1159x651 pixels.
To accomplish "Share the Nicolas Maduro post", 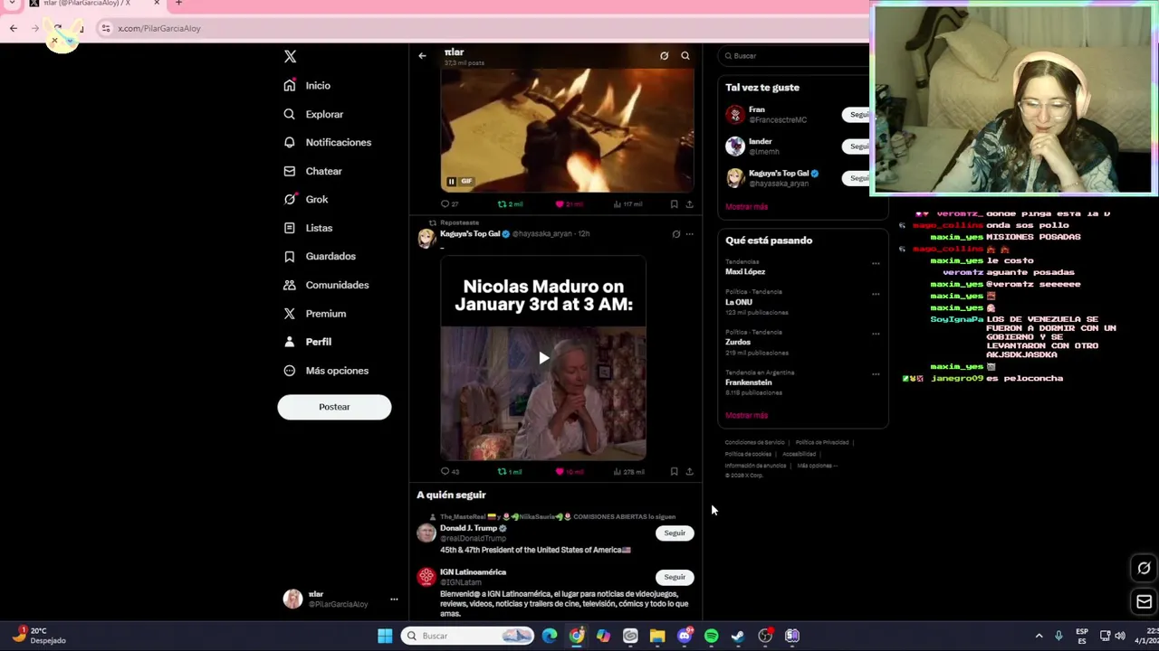I will click(x=689, y=472).
